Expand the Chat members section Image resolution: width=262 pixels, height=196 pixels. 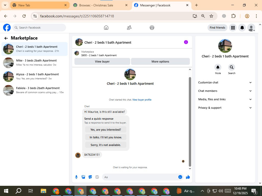(x=225, y=91)
